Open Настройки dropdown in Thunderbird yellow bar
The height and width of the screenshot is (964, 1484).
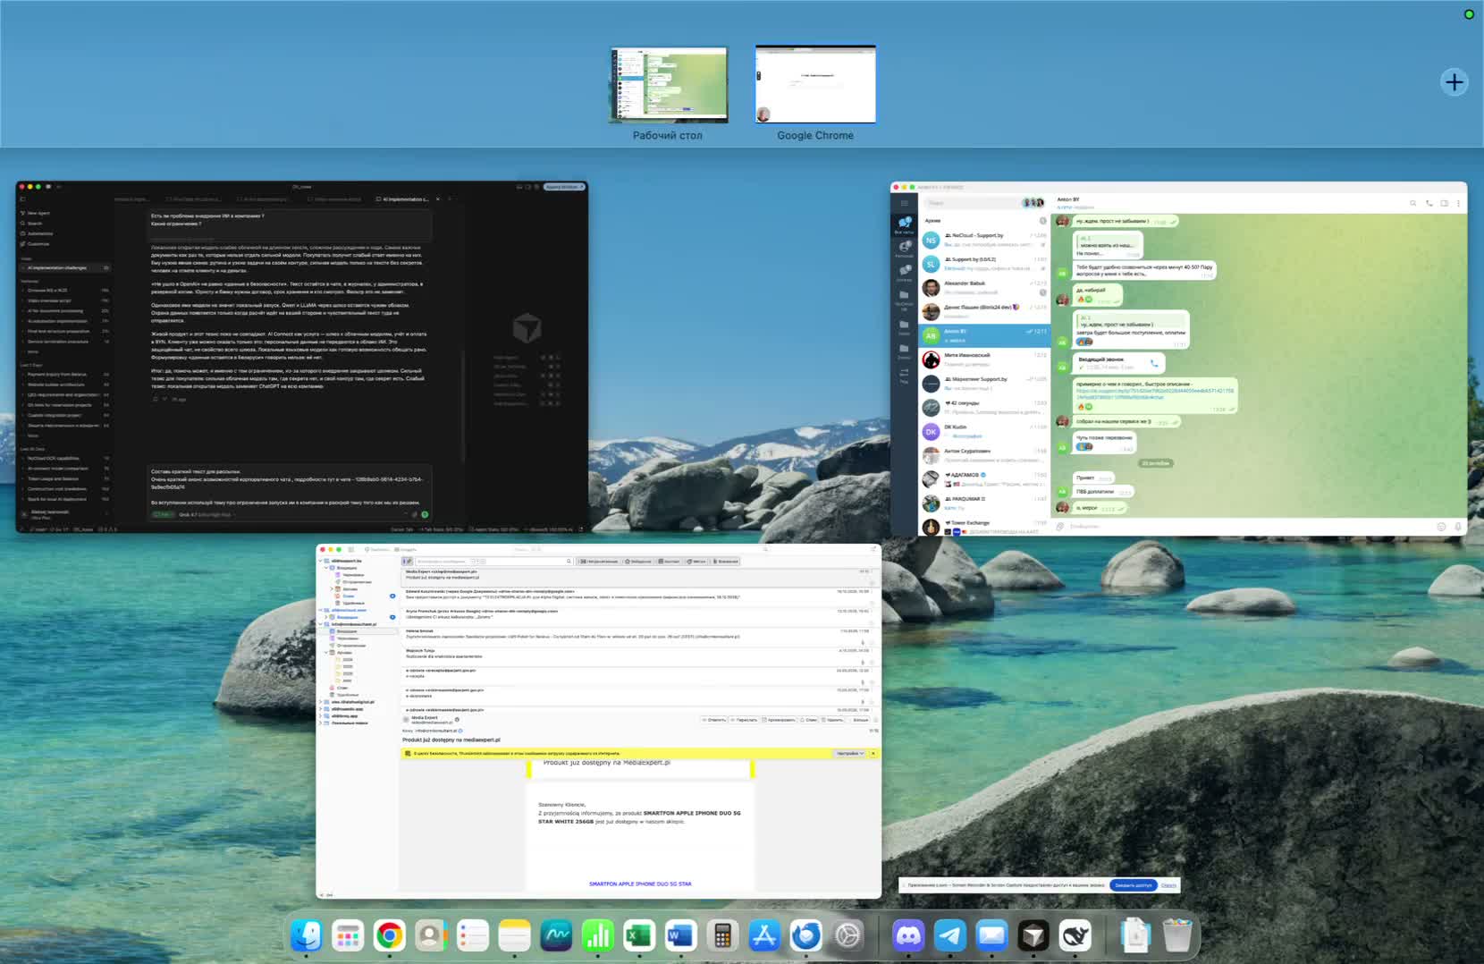849,753
